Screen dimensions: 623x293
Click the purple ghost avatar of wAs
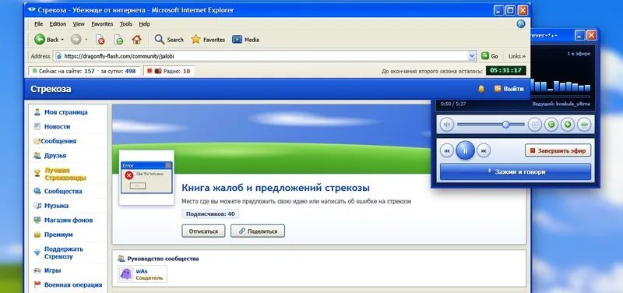point(126,274)
